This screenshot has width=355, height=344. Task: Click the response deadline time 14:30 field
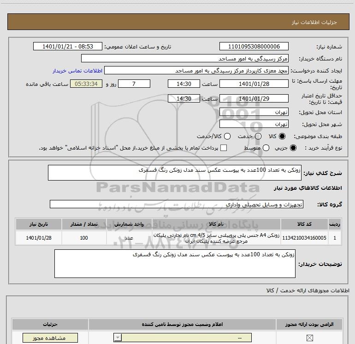184,84
